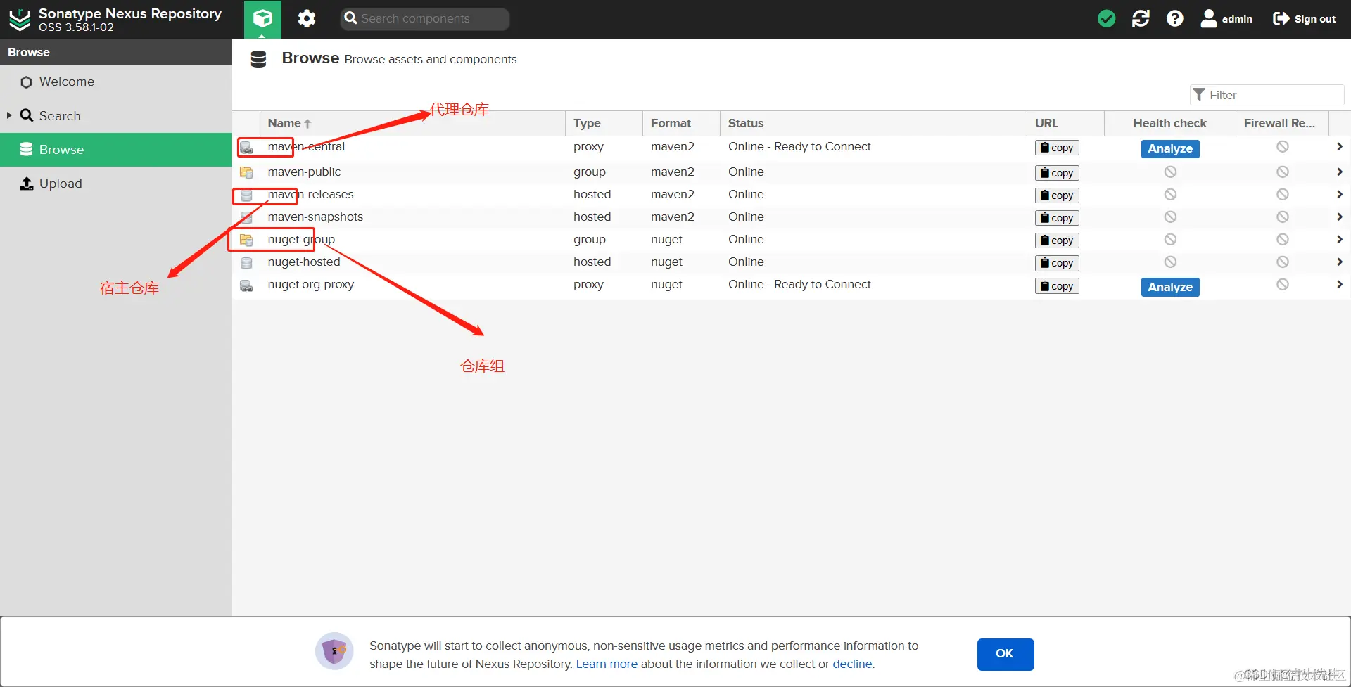
Task: Focus the Search components field
Action: click(x=425, y=19)
